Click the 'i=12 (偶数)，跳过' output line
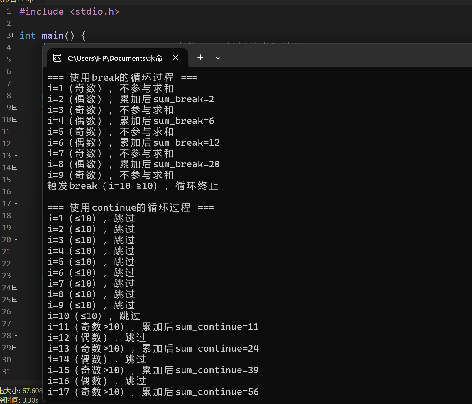 tap(97, 338)
